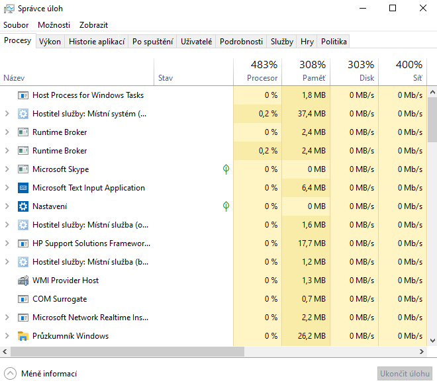The height and width of the screenshot is (389, 437).
Task: Click the vertical scrollbar thumb
Action: tap(432, 120)
